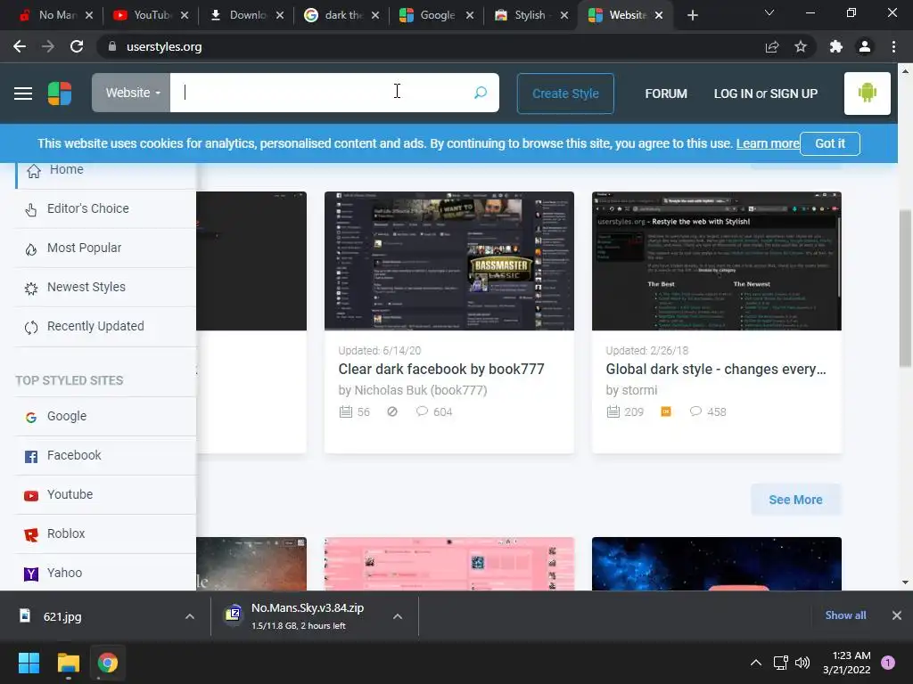This screenshot has height=684, width=913.
Task: Click the search magnifier icon
Action: click(481, 93)
